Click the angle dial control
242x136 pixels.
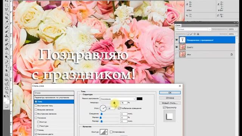pos(103,108)
